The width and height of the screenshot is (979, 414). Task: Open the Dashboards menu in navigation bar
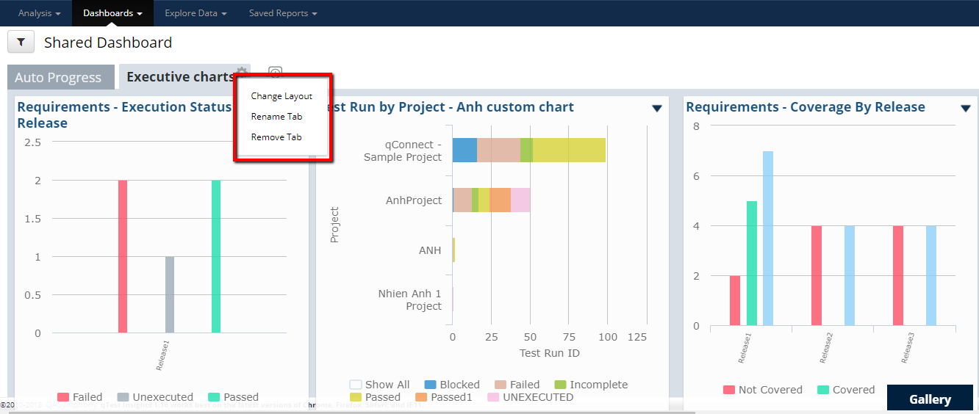pyautogui.click(x=112, y=13)
